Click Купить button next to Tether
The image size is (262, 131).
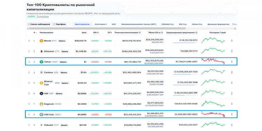(x=63, y=62)
